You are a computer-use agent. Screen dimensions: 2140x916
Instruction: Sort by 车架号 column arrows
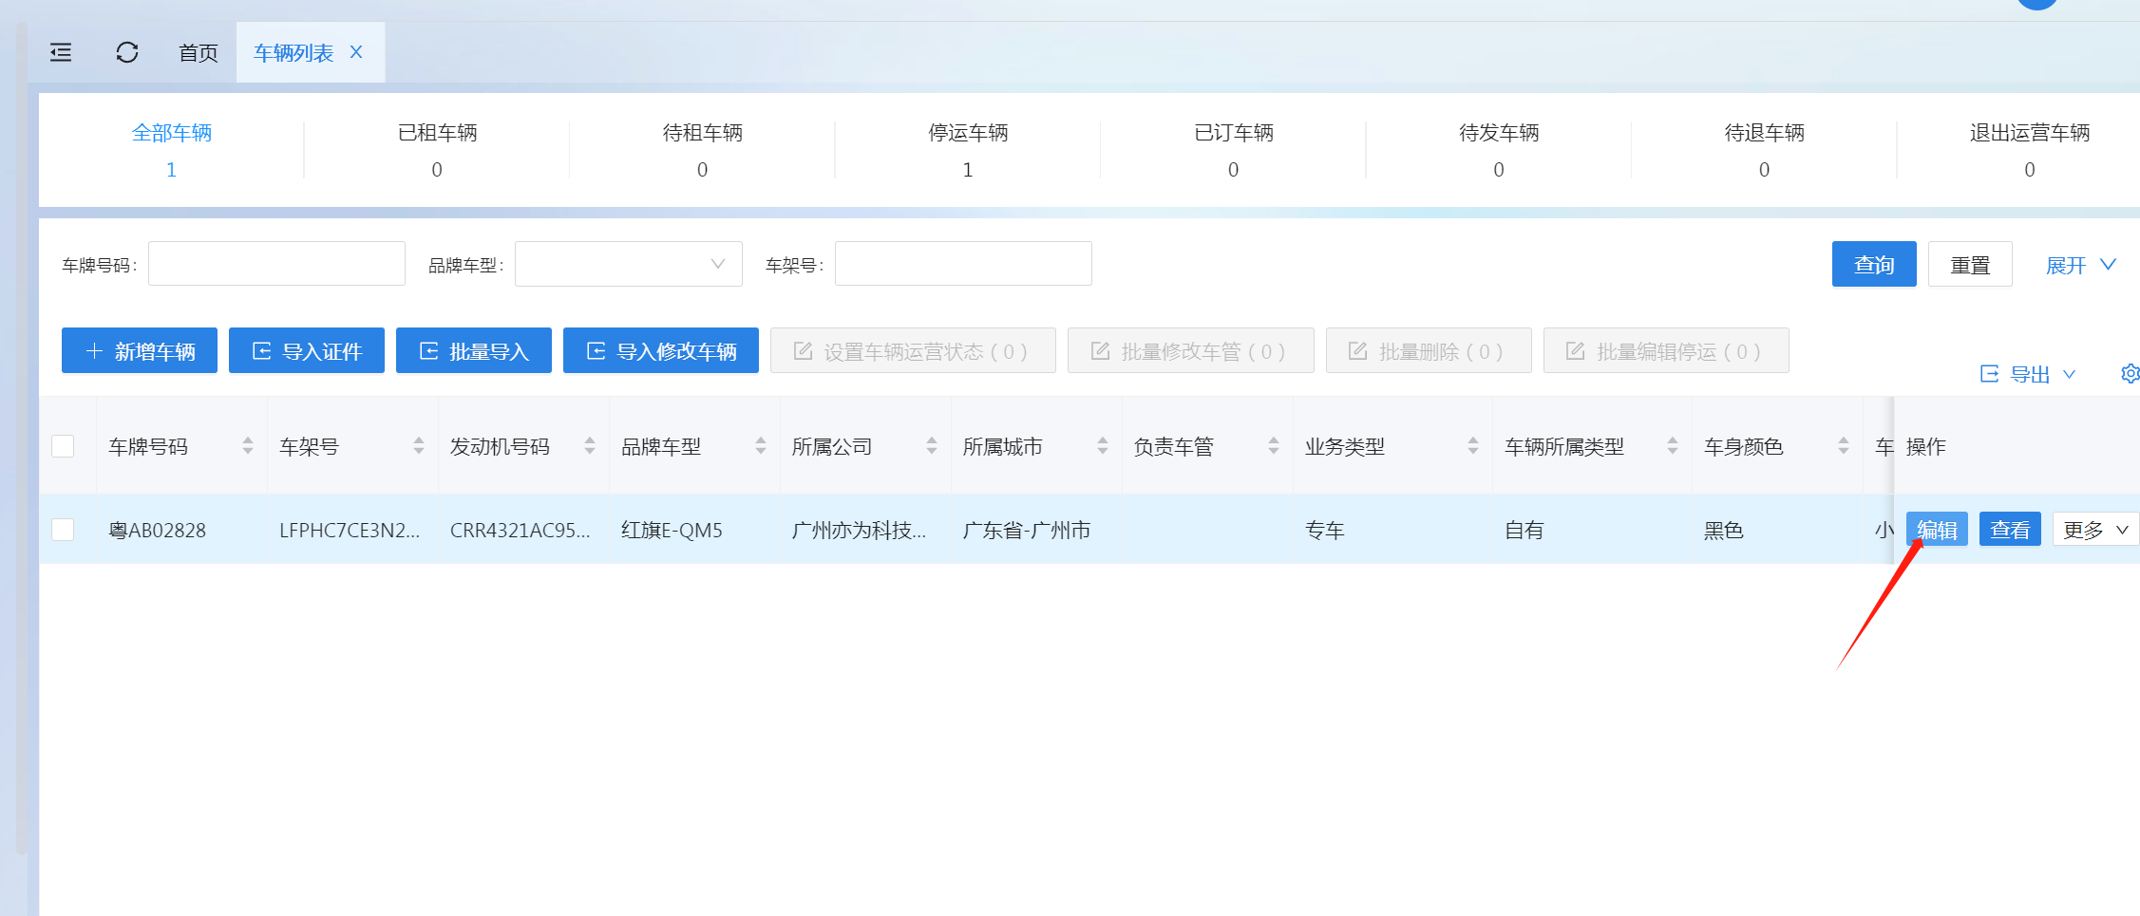pos(419,445)
